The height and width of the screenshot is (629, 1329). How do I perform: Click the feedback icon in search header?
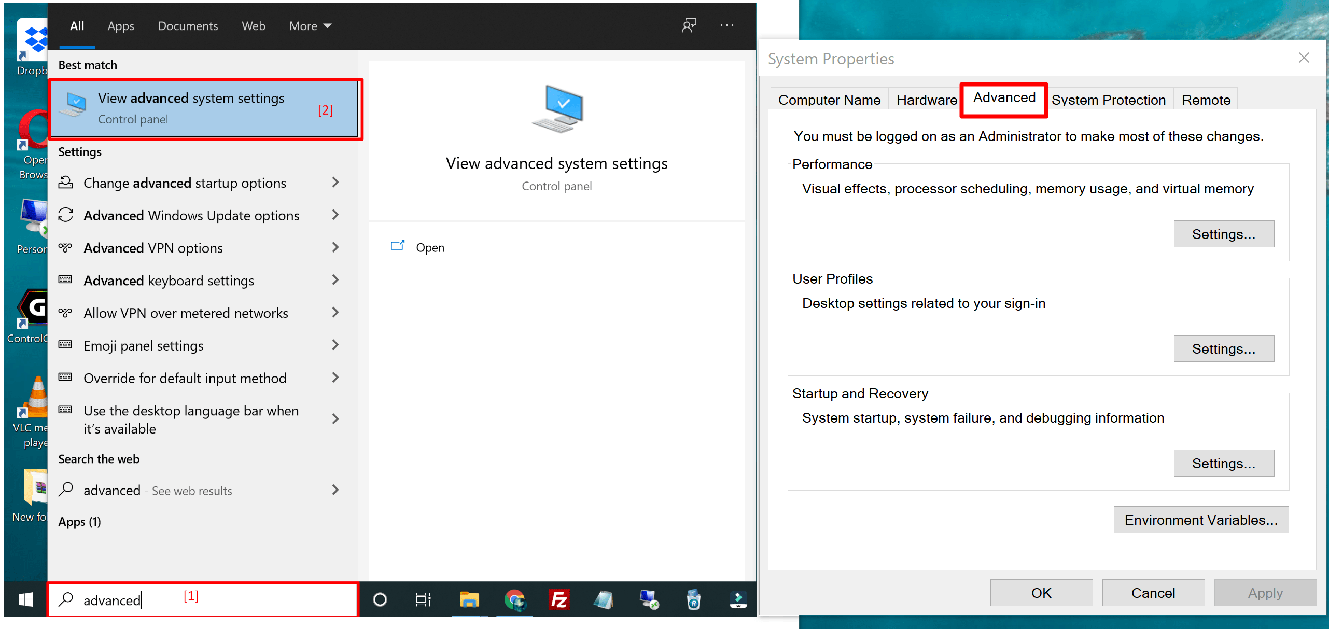[689, 25]
